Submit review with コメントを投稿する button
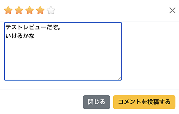Screen dimensions: 179x114 point(144,102)
